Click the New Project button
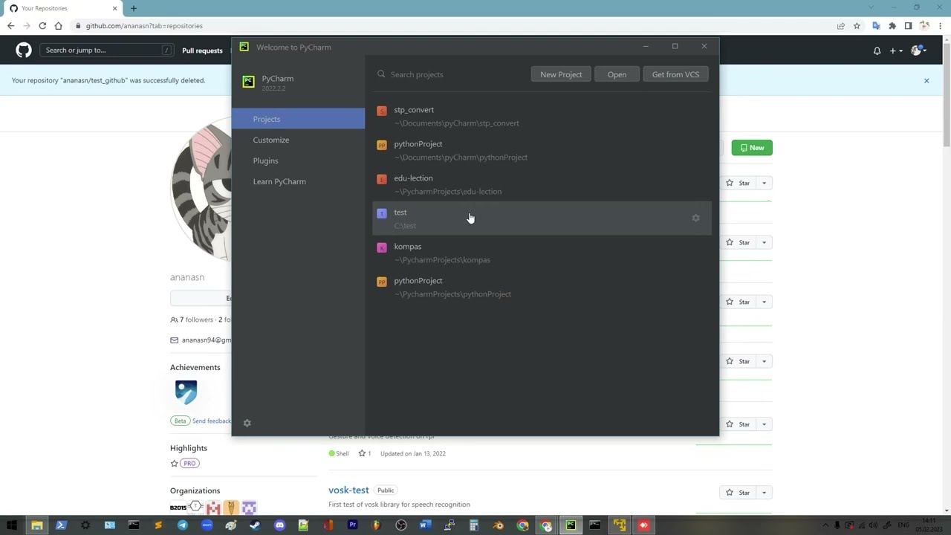 click(x=561, y=74)
